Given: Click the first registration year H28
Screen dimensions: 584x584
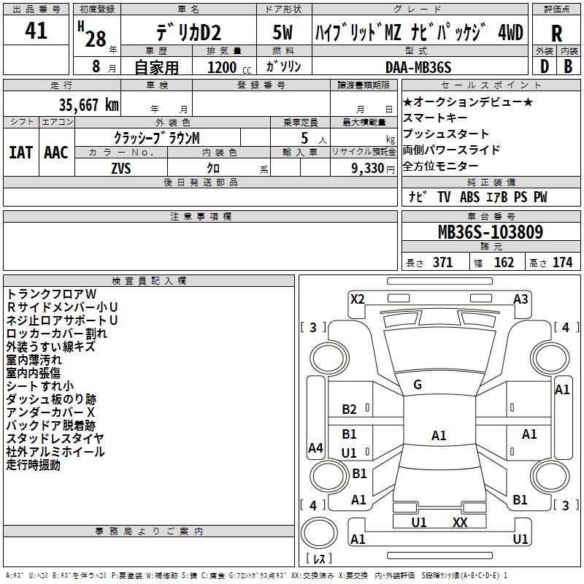Looking at the screenshot, I should pos(92,34).
